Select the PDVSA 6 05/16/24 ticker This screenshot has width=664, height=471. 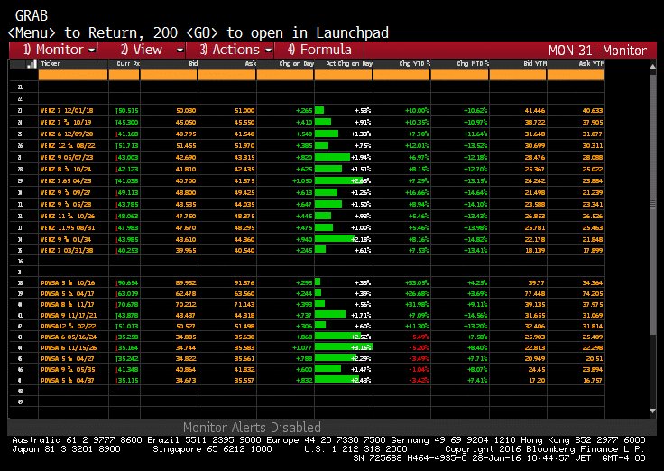click(69, 337)
